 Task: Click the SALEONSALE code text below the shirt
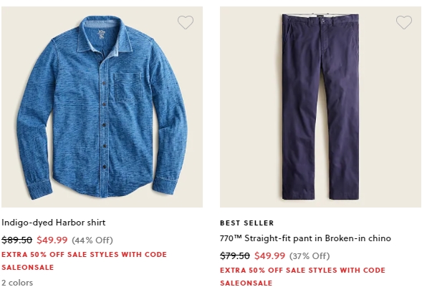coord(28,268)
